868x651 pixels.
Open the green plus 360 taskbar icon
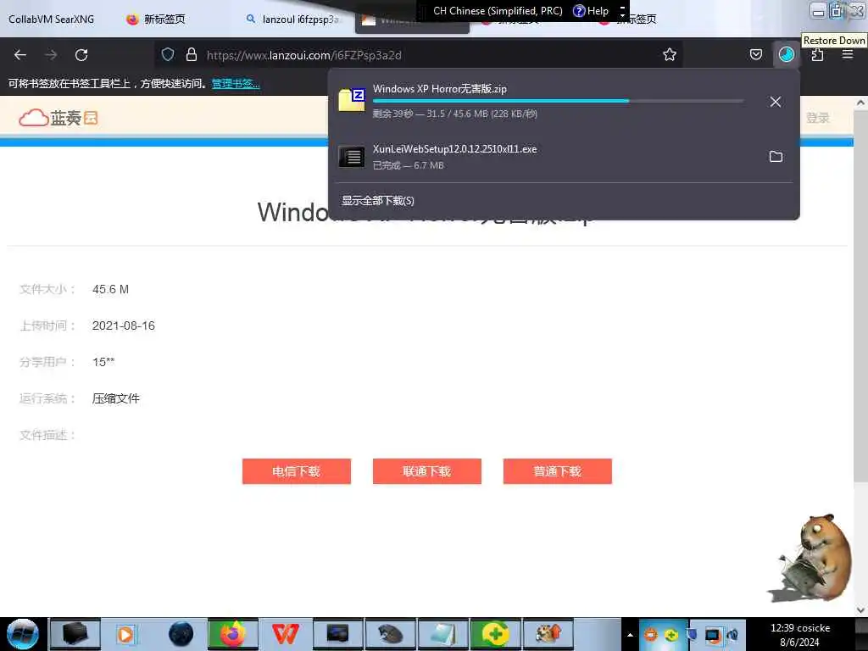click(x=495, y=634)
